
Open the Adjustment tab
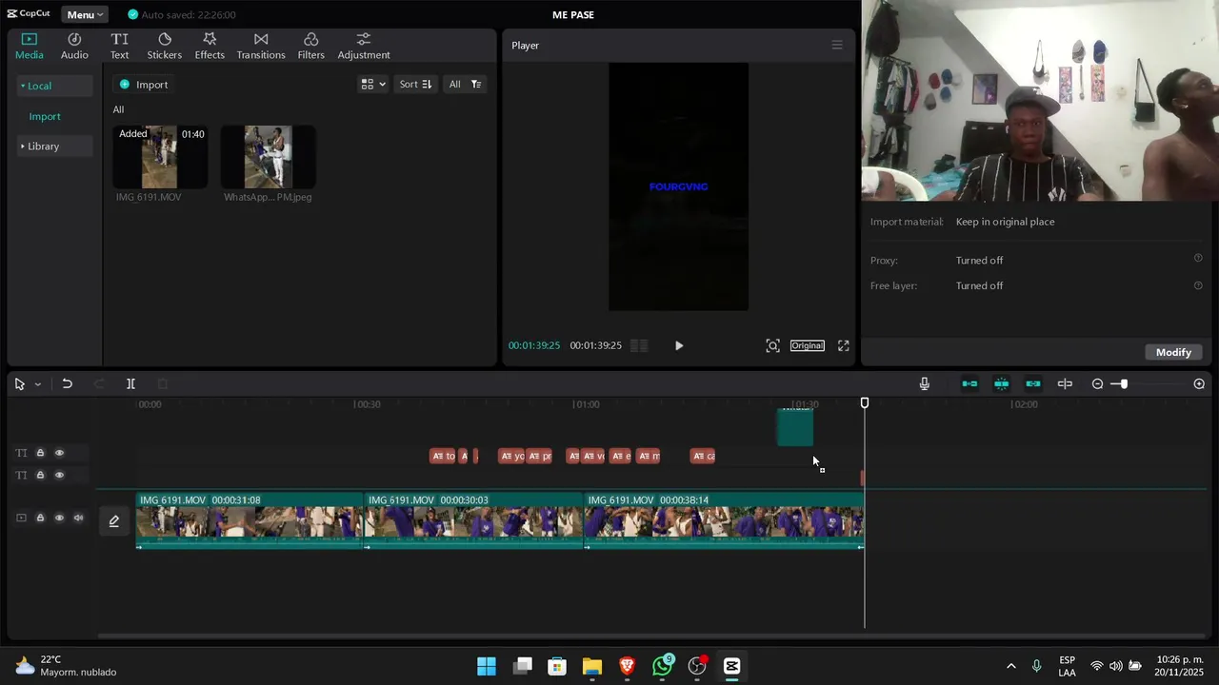click(x=364, y=46)
